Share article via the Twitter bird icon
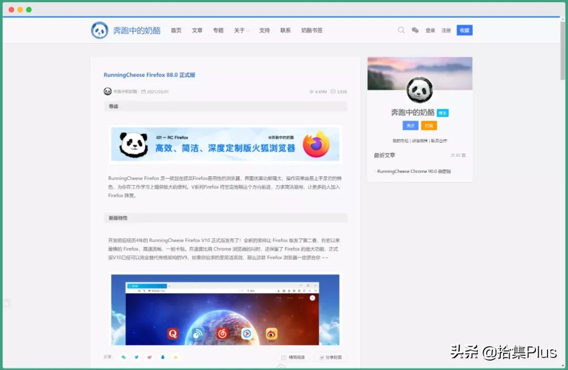This screenshot has width=568, height=370. 136,357
